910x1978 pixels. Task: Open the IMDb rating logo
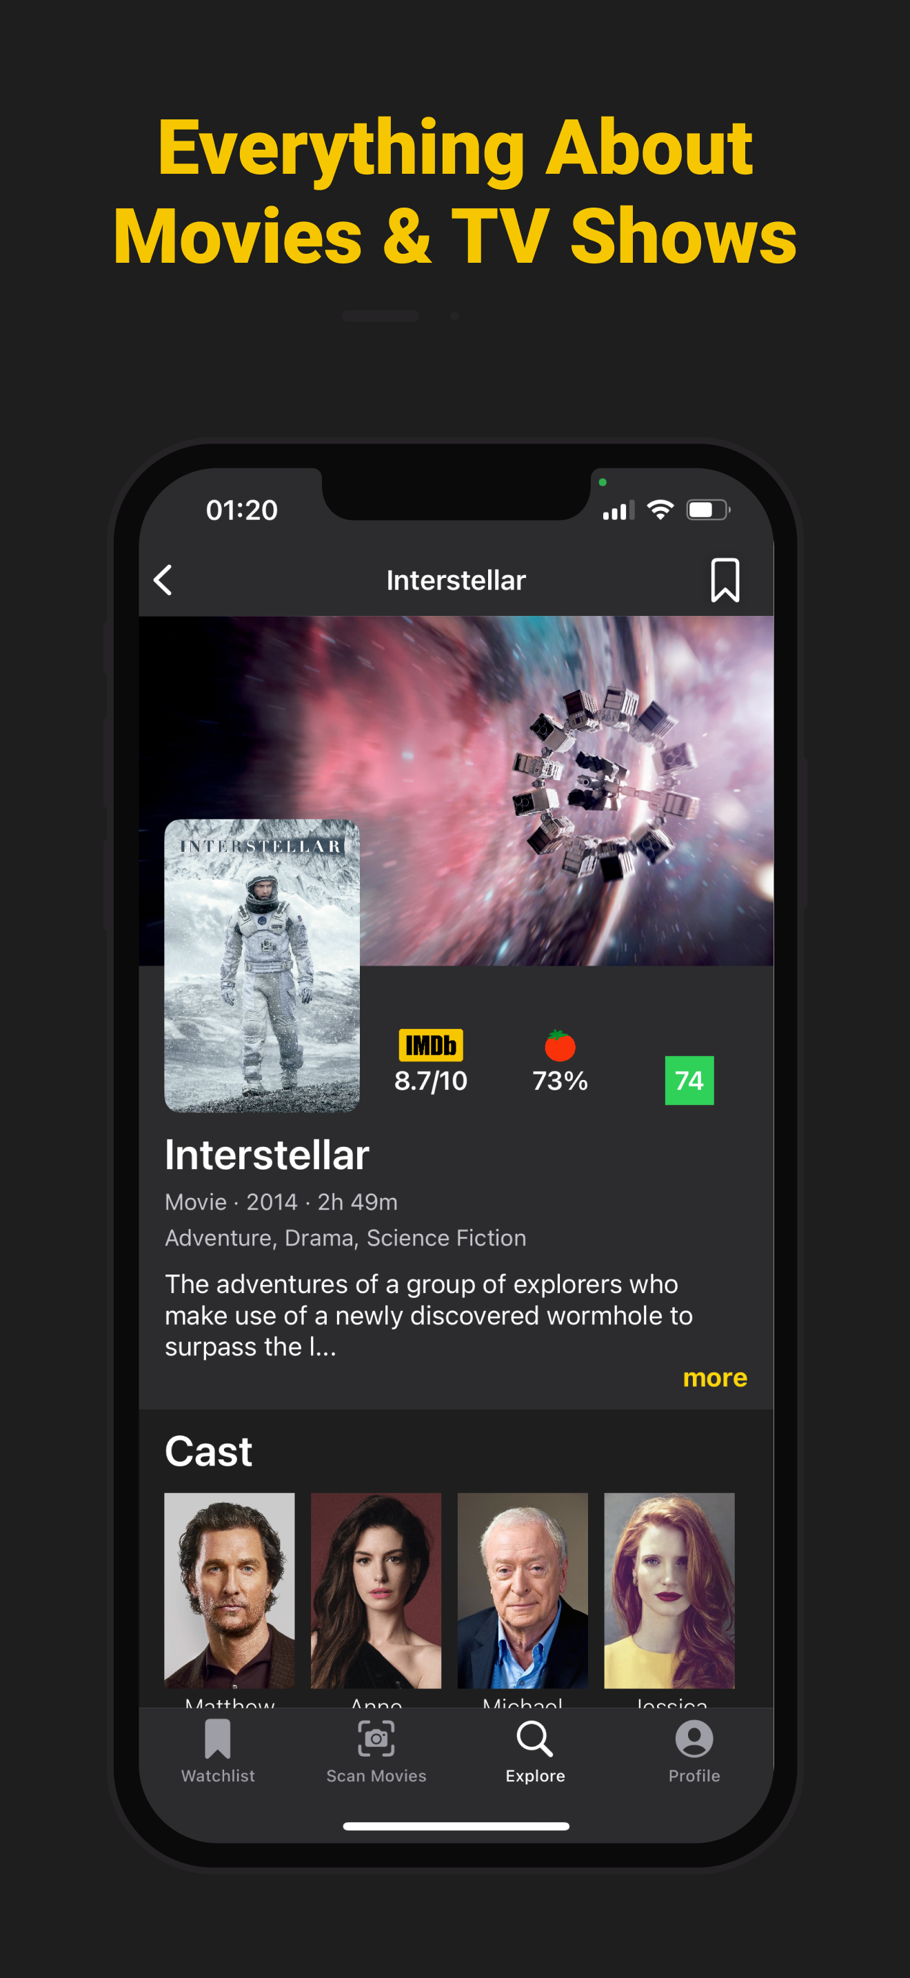click(x=430, y=1044)
